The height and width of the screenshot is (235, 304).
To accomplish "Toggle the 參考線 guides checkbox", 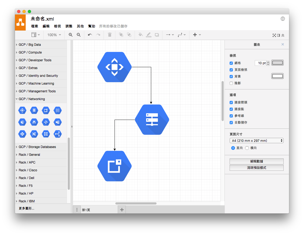I will pos(231,116).
